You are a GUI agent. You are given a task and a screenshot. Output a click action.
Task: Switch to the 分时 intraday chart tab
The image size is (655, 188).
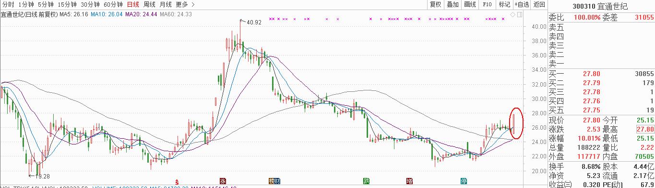(x=8, y=4)
